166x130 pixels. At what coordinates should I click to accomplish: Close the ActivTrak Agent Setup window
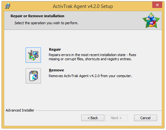(x=157, y=5)
